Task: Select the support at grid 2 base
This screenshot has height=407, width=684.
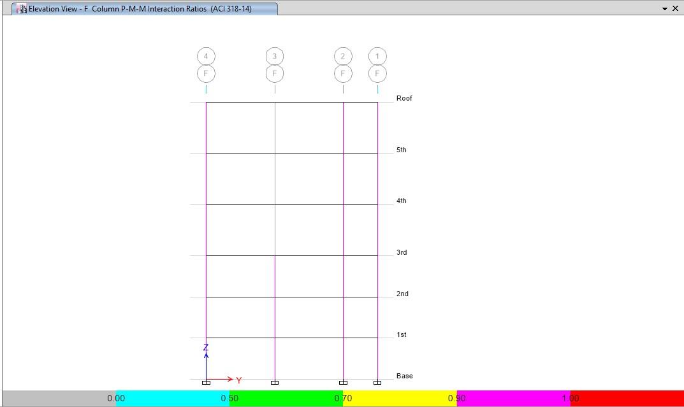Action: 344,383
